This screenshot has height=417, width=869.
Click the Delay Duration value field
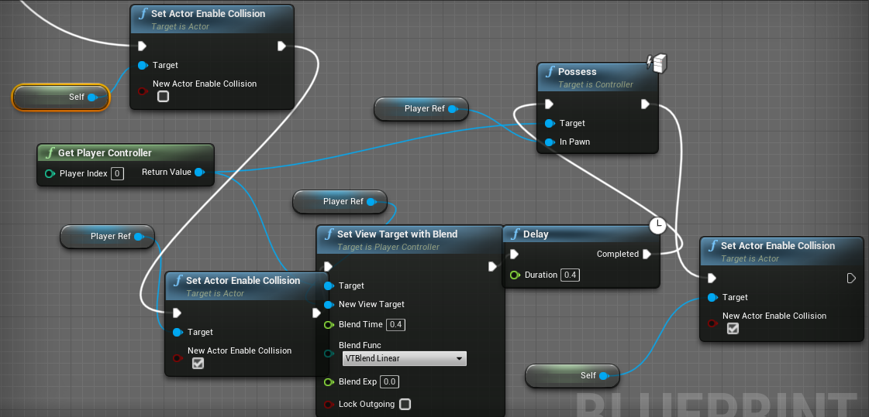[571, 275]
